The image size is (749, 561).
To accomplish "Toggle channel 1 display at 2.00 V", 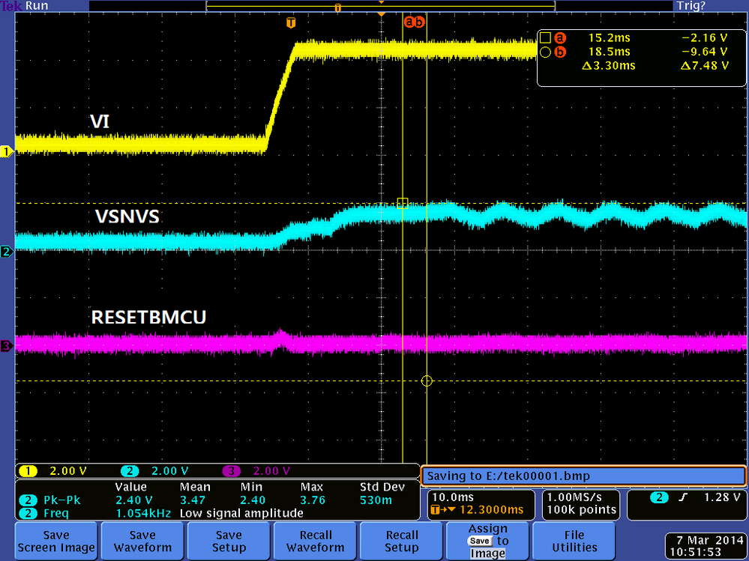I will point(28,470).
